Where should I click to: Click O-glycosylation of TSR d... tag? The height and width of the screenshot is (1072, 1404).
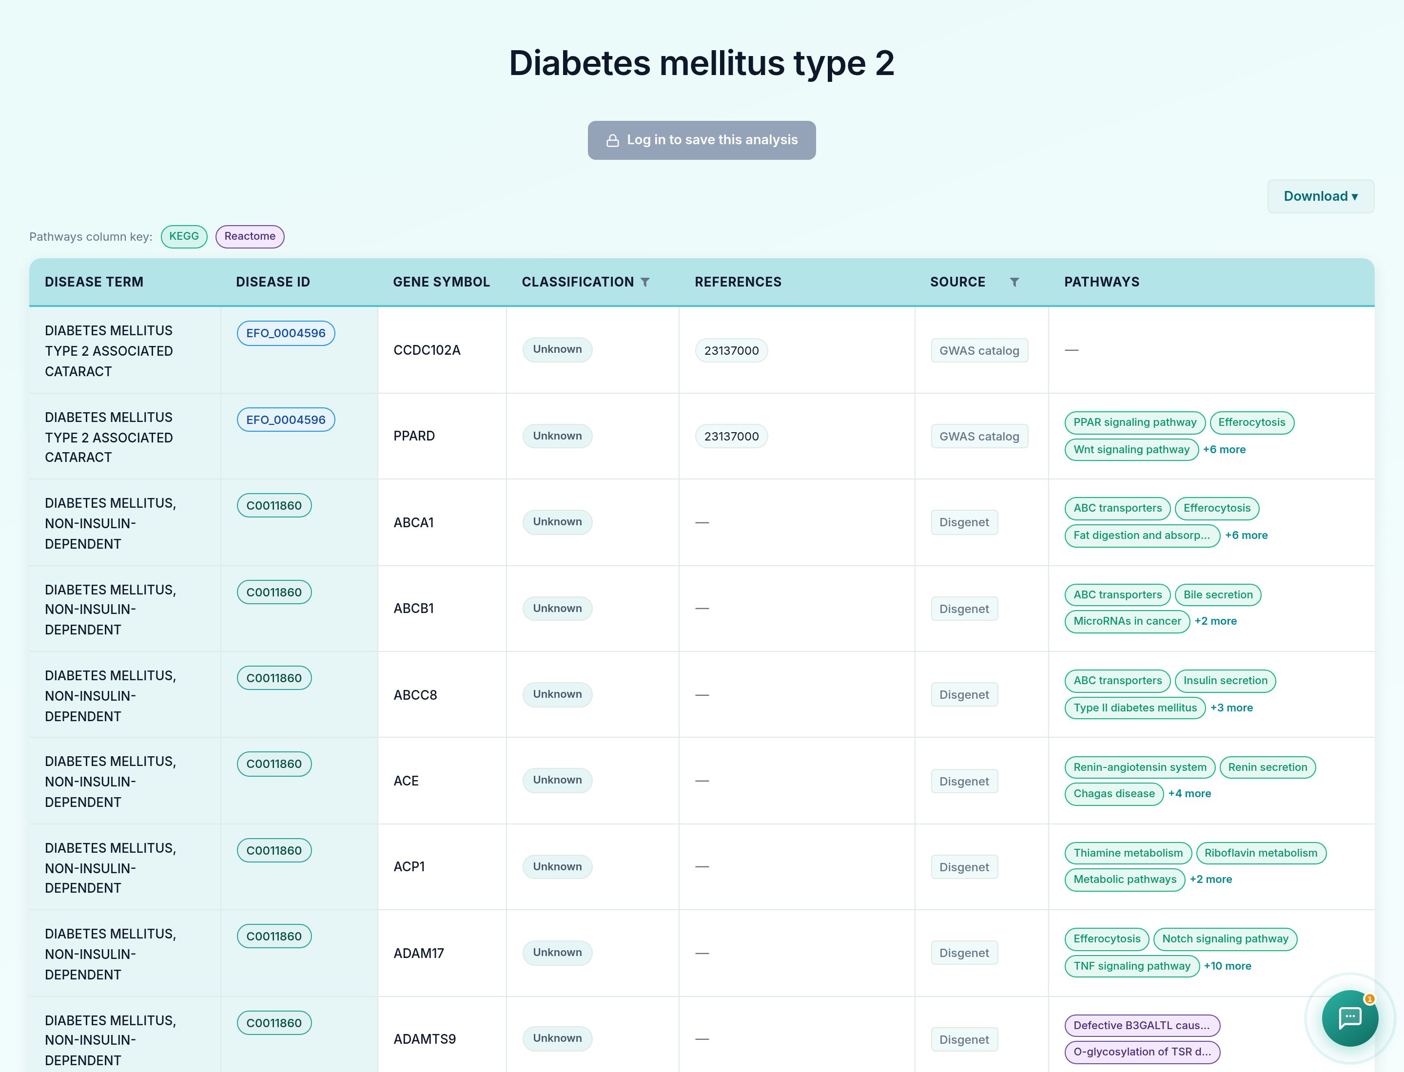point(1142,1052)
